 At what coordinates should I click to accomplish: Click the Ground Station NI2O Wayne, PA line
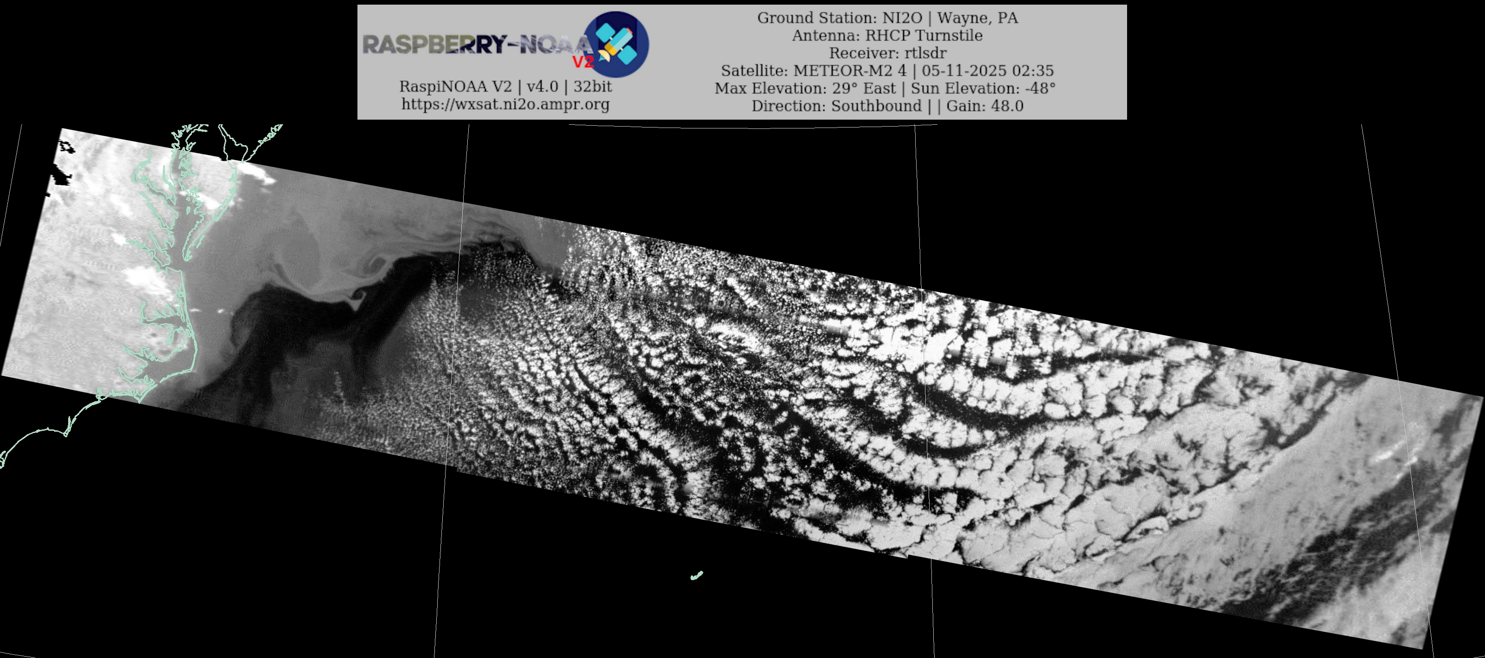887,18
